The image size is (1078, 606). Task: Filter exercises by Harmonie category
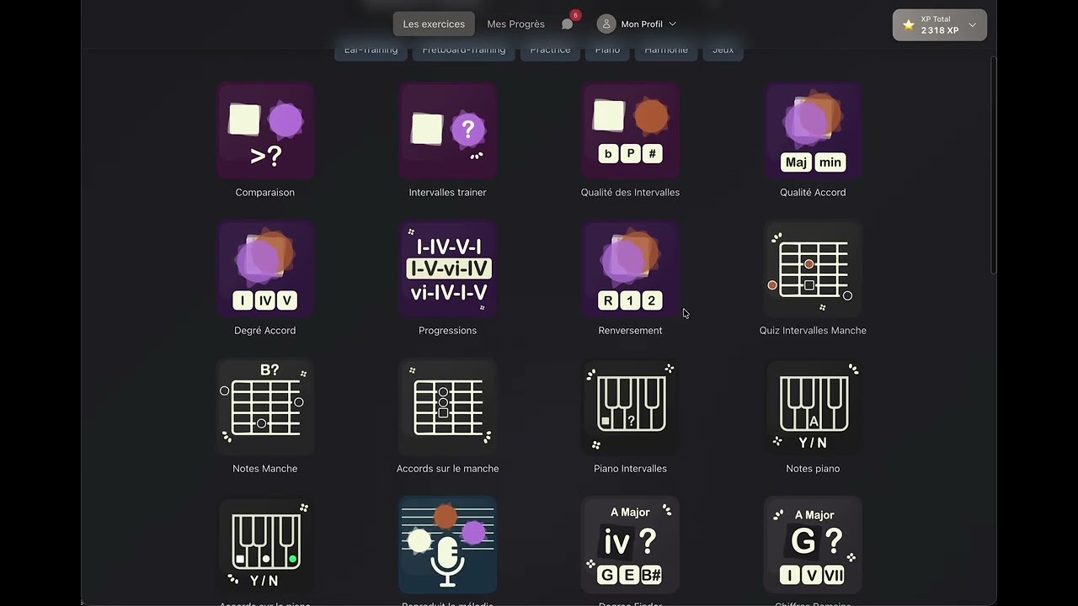click(665, 50)
